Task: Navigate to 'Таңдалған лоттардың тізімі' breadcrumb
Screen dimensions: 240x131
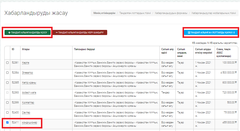Action: click(x=135, y=13)
